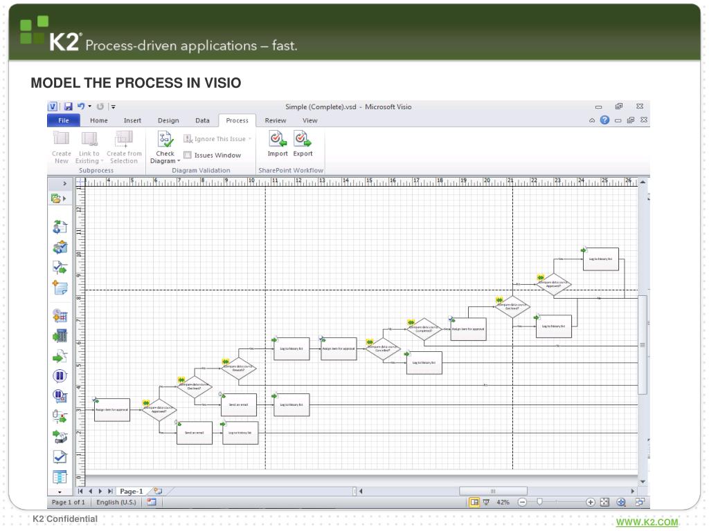Image resolution: width=709 pixels, height=531 pixels.
Task: Minimize the ribbon with the caret icon
Action: [592, 120]
